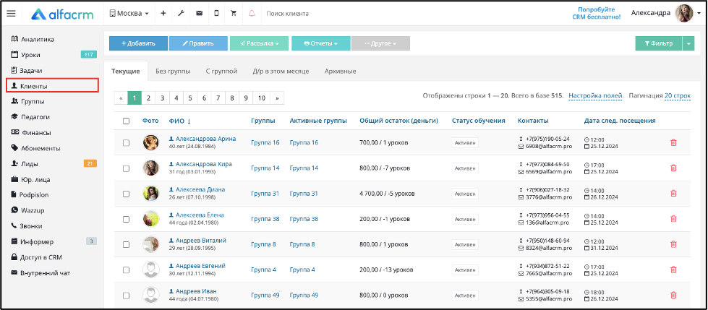Image resolution: width=708 pixels, height=310 pixels.
Task: Open the Настройка полей link
Action: [596, 95]
